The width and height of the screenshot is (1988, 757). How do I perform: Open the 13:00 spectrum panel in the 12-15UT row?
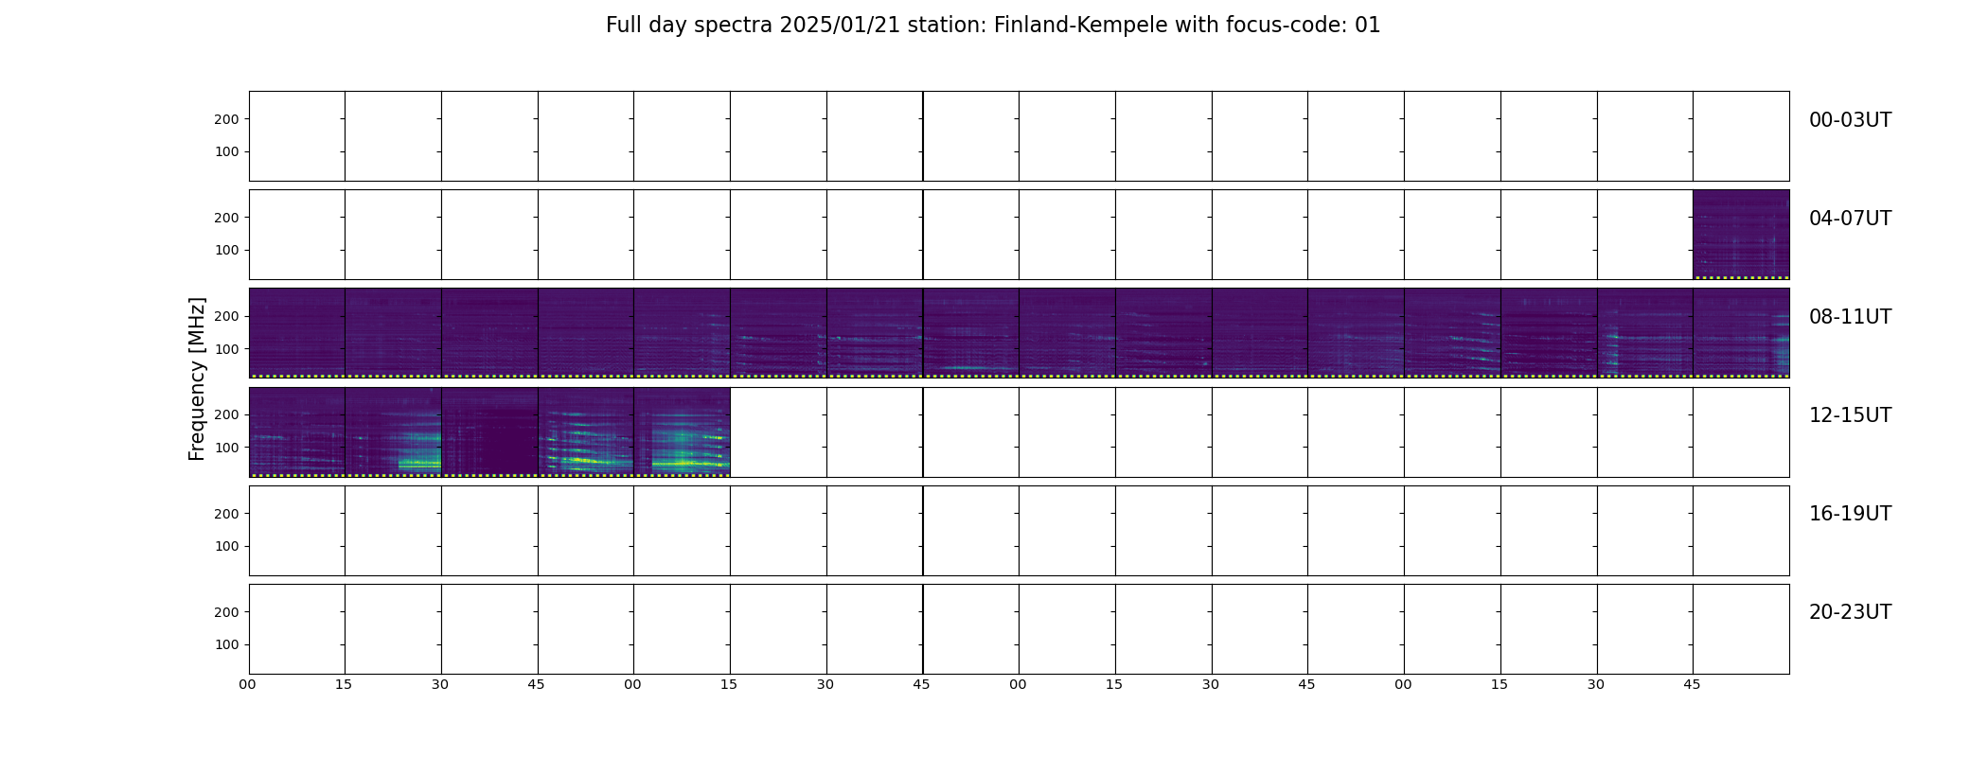pyautogui.click(x=682, y=431)
